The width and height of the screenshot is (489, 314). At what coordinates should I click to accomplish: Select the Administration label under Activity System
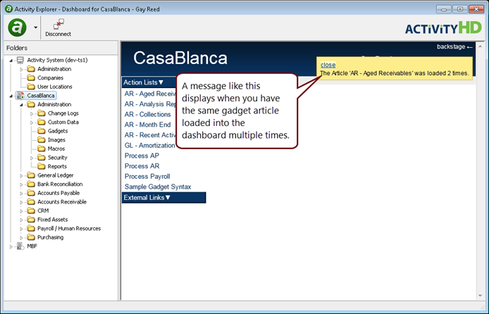pos(54,69)
